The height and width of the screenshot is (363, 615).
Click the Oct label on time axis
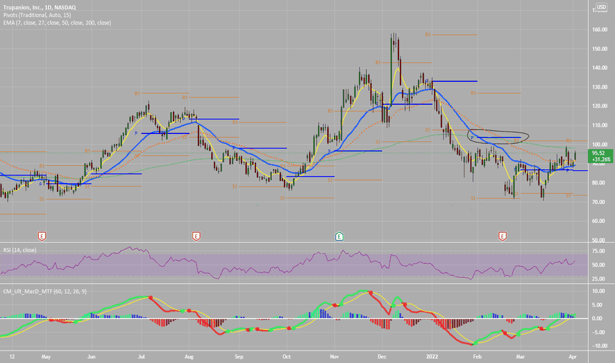pos(286,356)
